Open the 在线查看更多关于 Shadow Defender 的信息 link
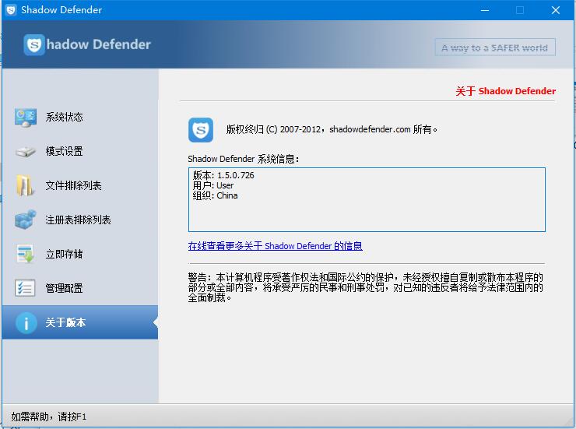576x429 pixels. click(x=275, y=246)
